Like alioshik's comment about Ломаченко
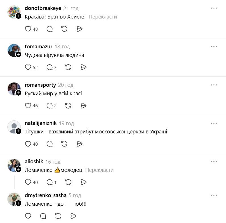Screen dimensions: 226x223 [28, 182]
